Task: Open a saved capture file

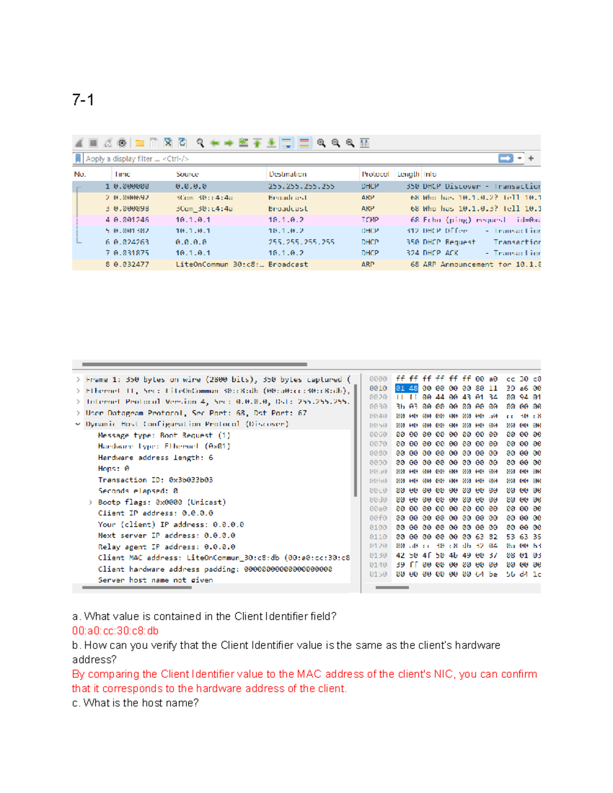Action: click(x=139, y=142)
